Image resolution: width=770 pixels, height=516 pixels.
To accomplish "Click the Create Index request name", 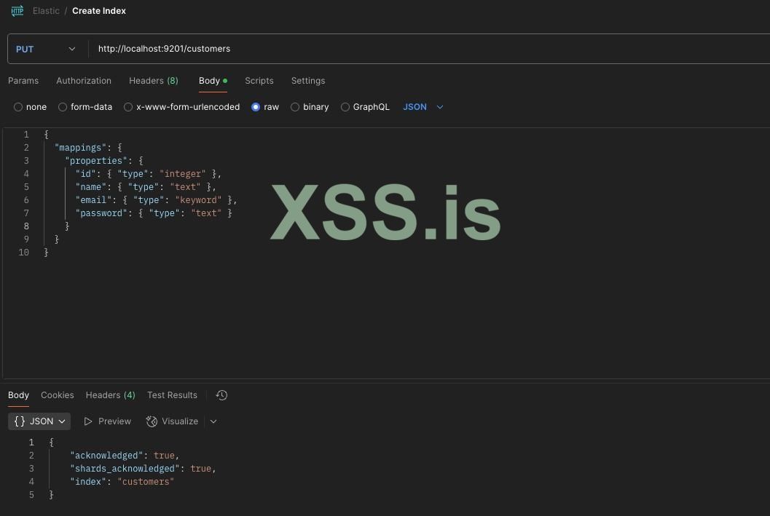I will coord(98,11).
